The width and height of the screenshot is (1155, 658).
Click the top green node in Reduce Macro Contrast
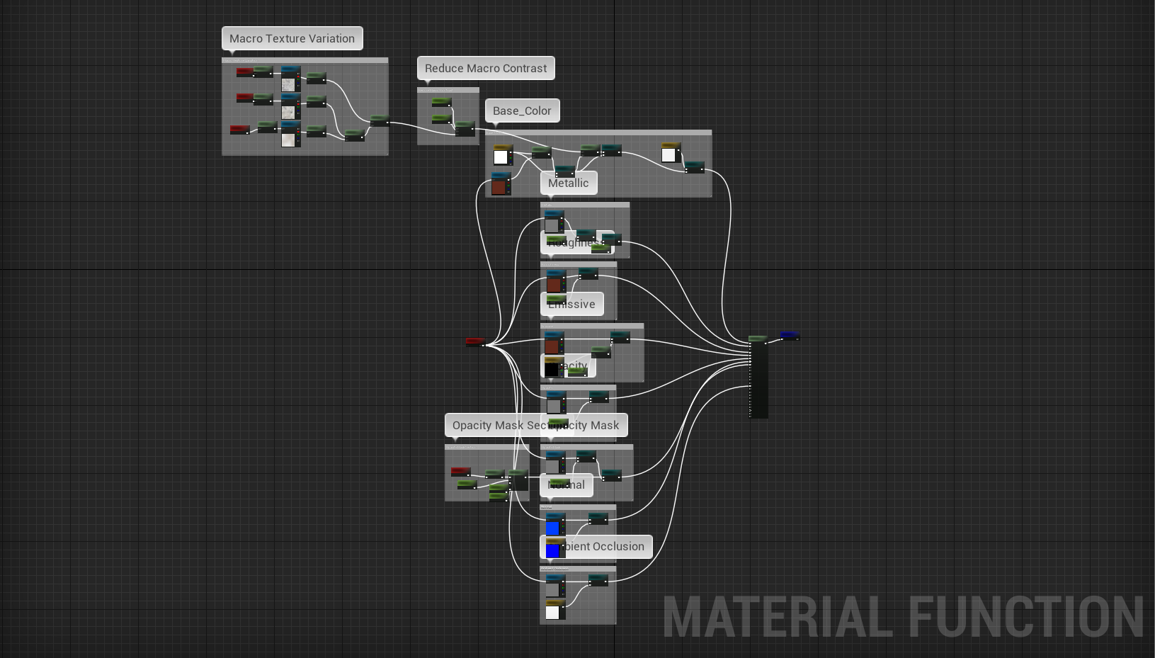[441, 102]
